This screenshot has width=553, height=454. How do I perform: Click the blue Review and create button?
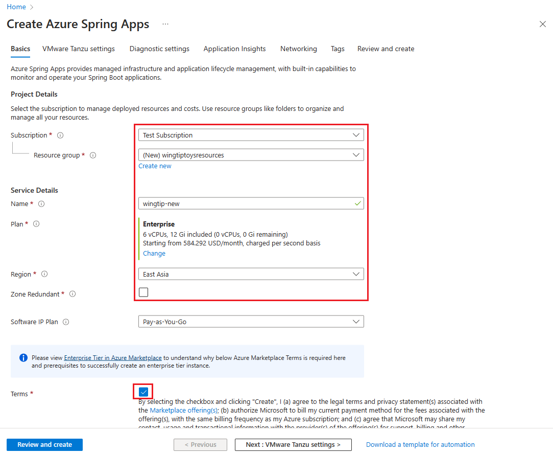(x=45, y=444)
